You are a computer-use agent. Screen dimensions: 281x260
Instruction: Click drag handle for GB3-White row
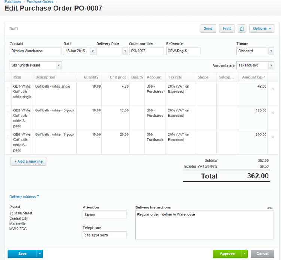[x=8, y=113]
